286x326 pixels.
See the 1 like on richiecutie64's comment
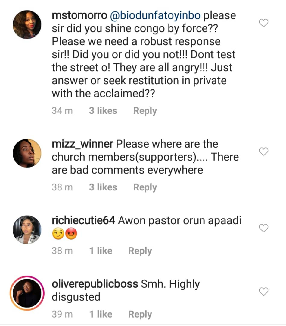pos(101,251)
